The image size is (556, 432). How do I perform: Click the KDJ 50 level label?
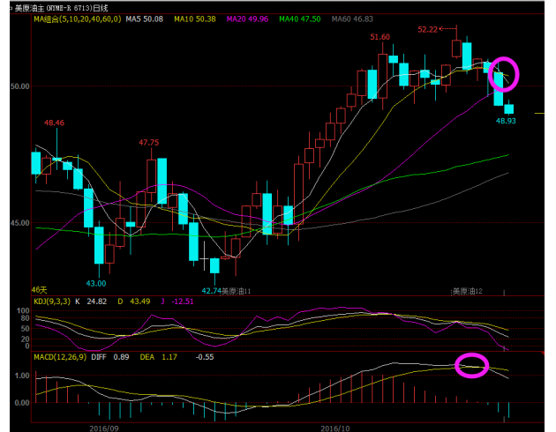[26, 329]
